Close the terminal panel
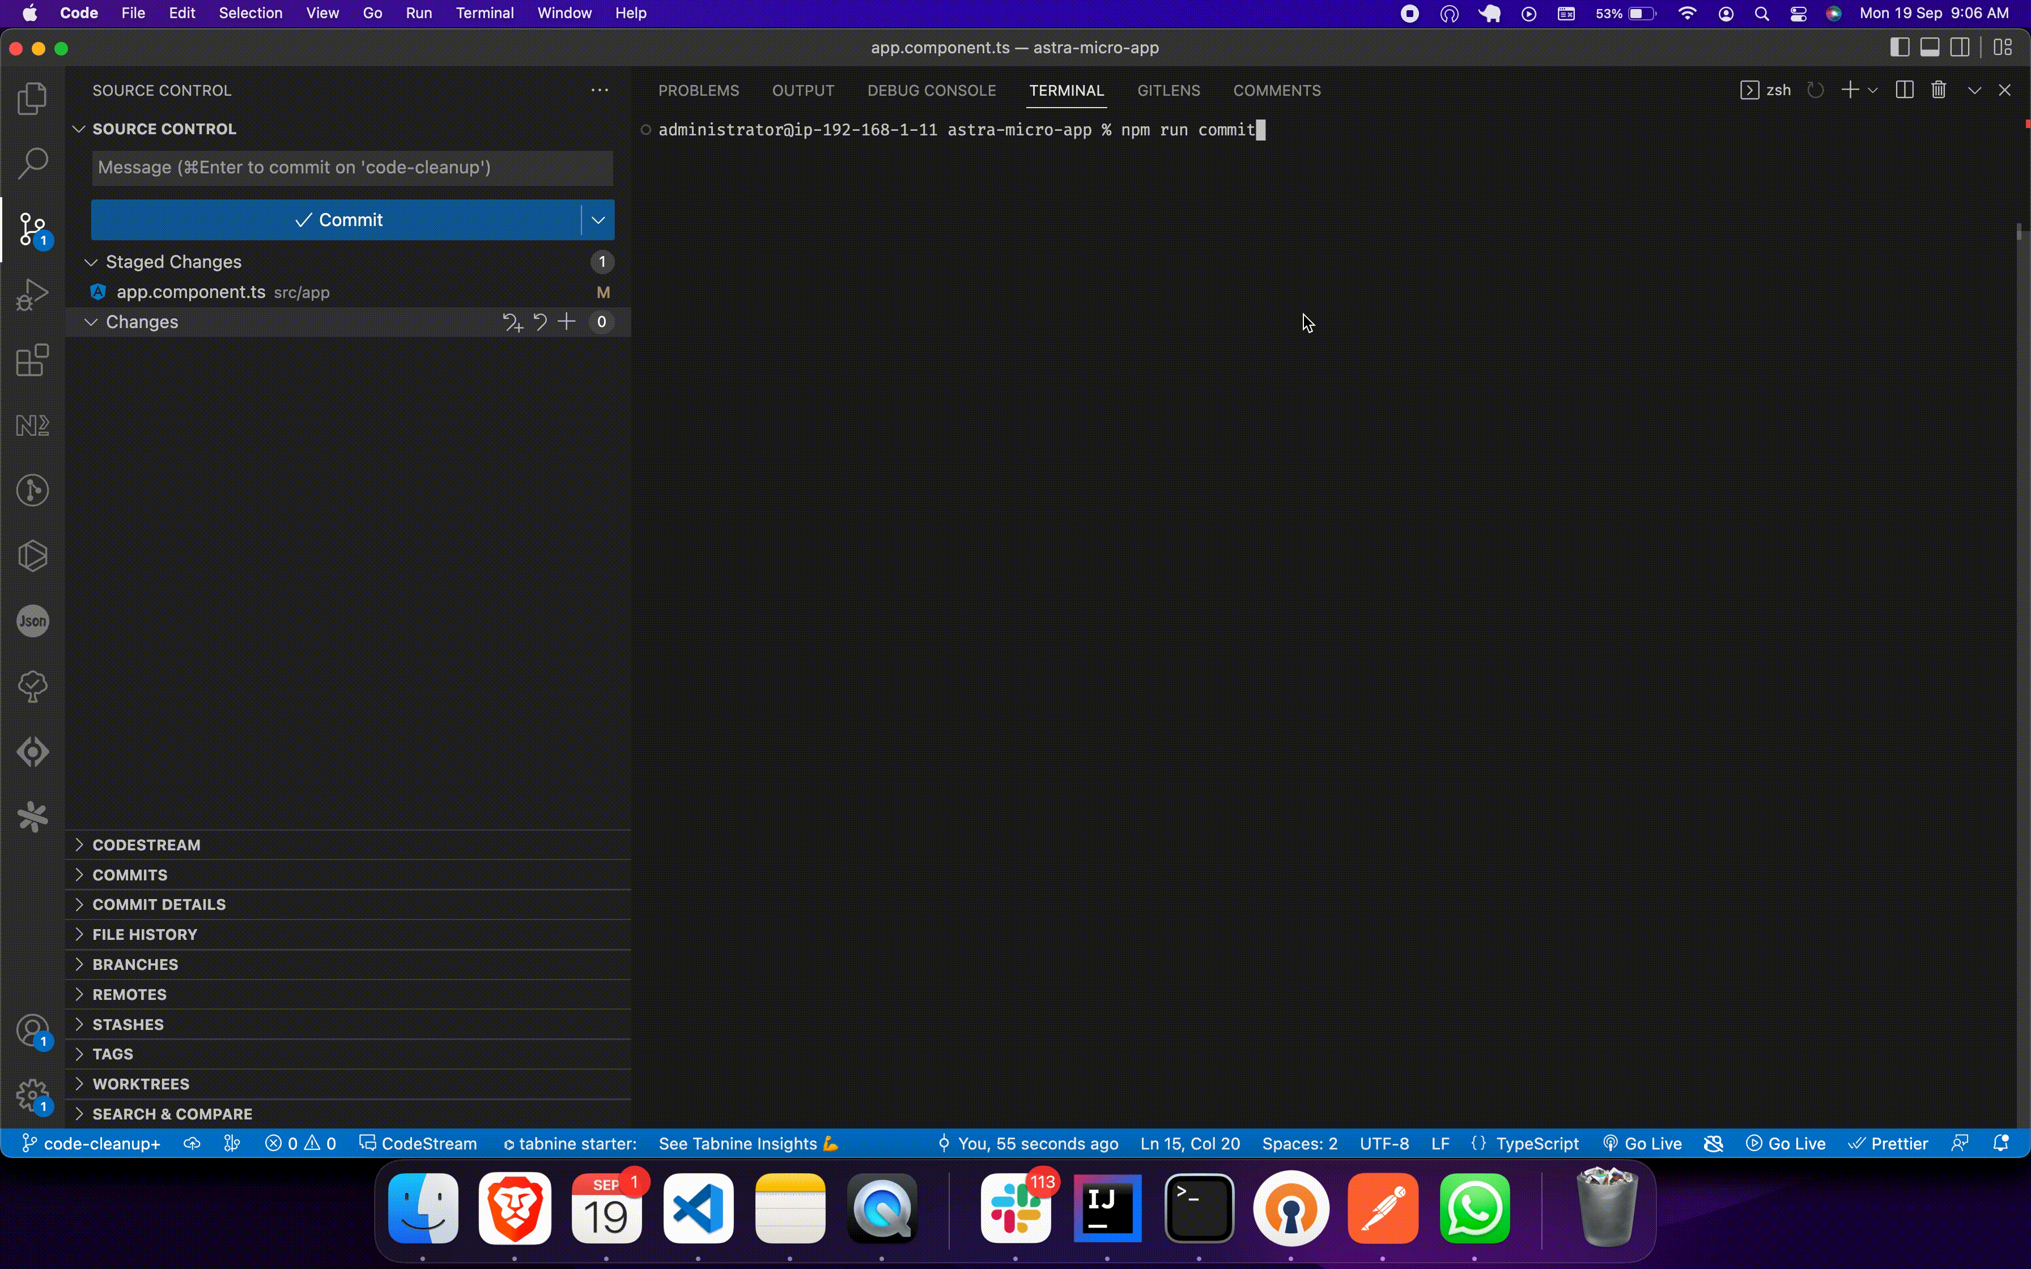 [x=2005, y=90]
